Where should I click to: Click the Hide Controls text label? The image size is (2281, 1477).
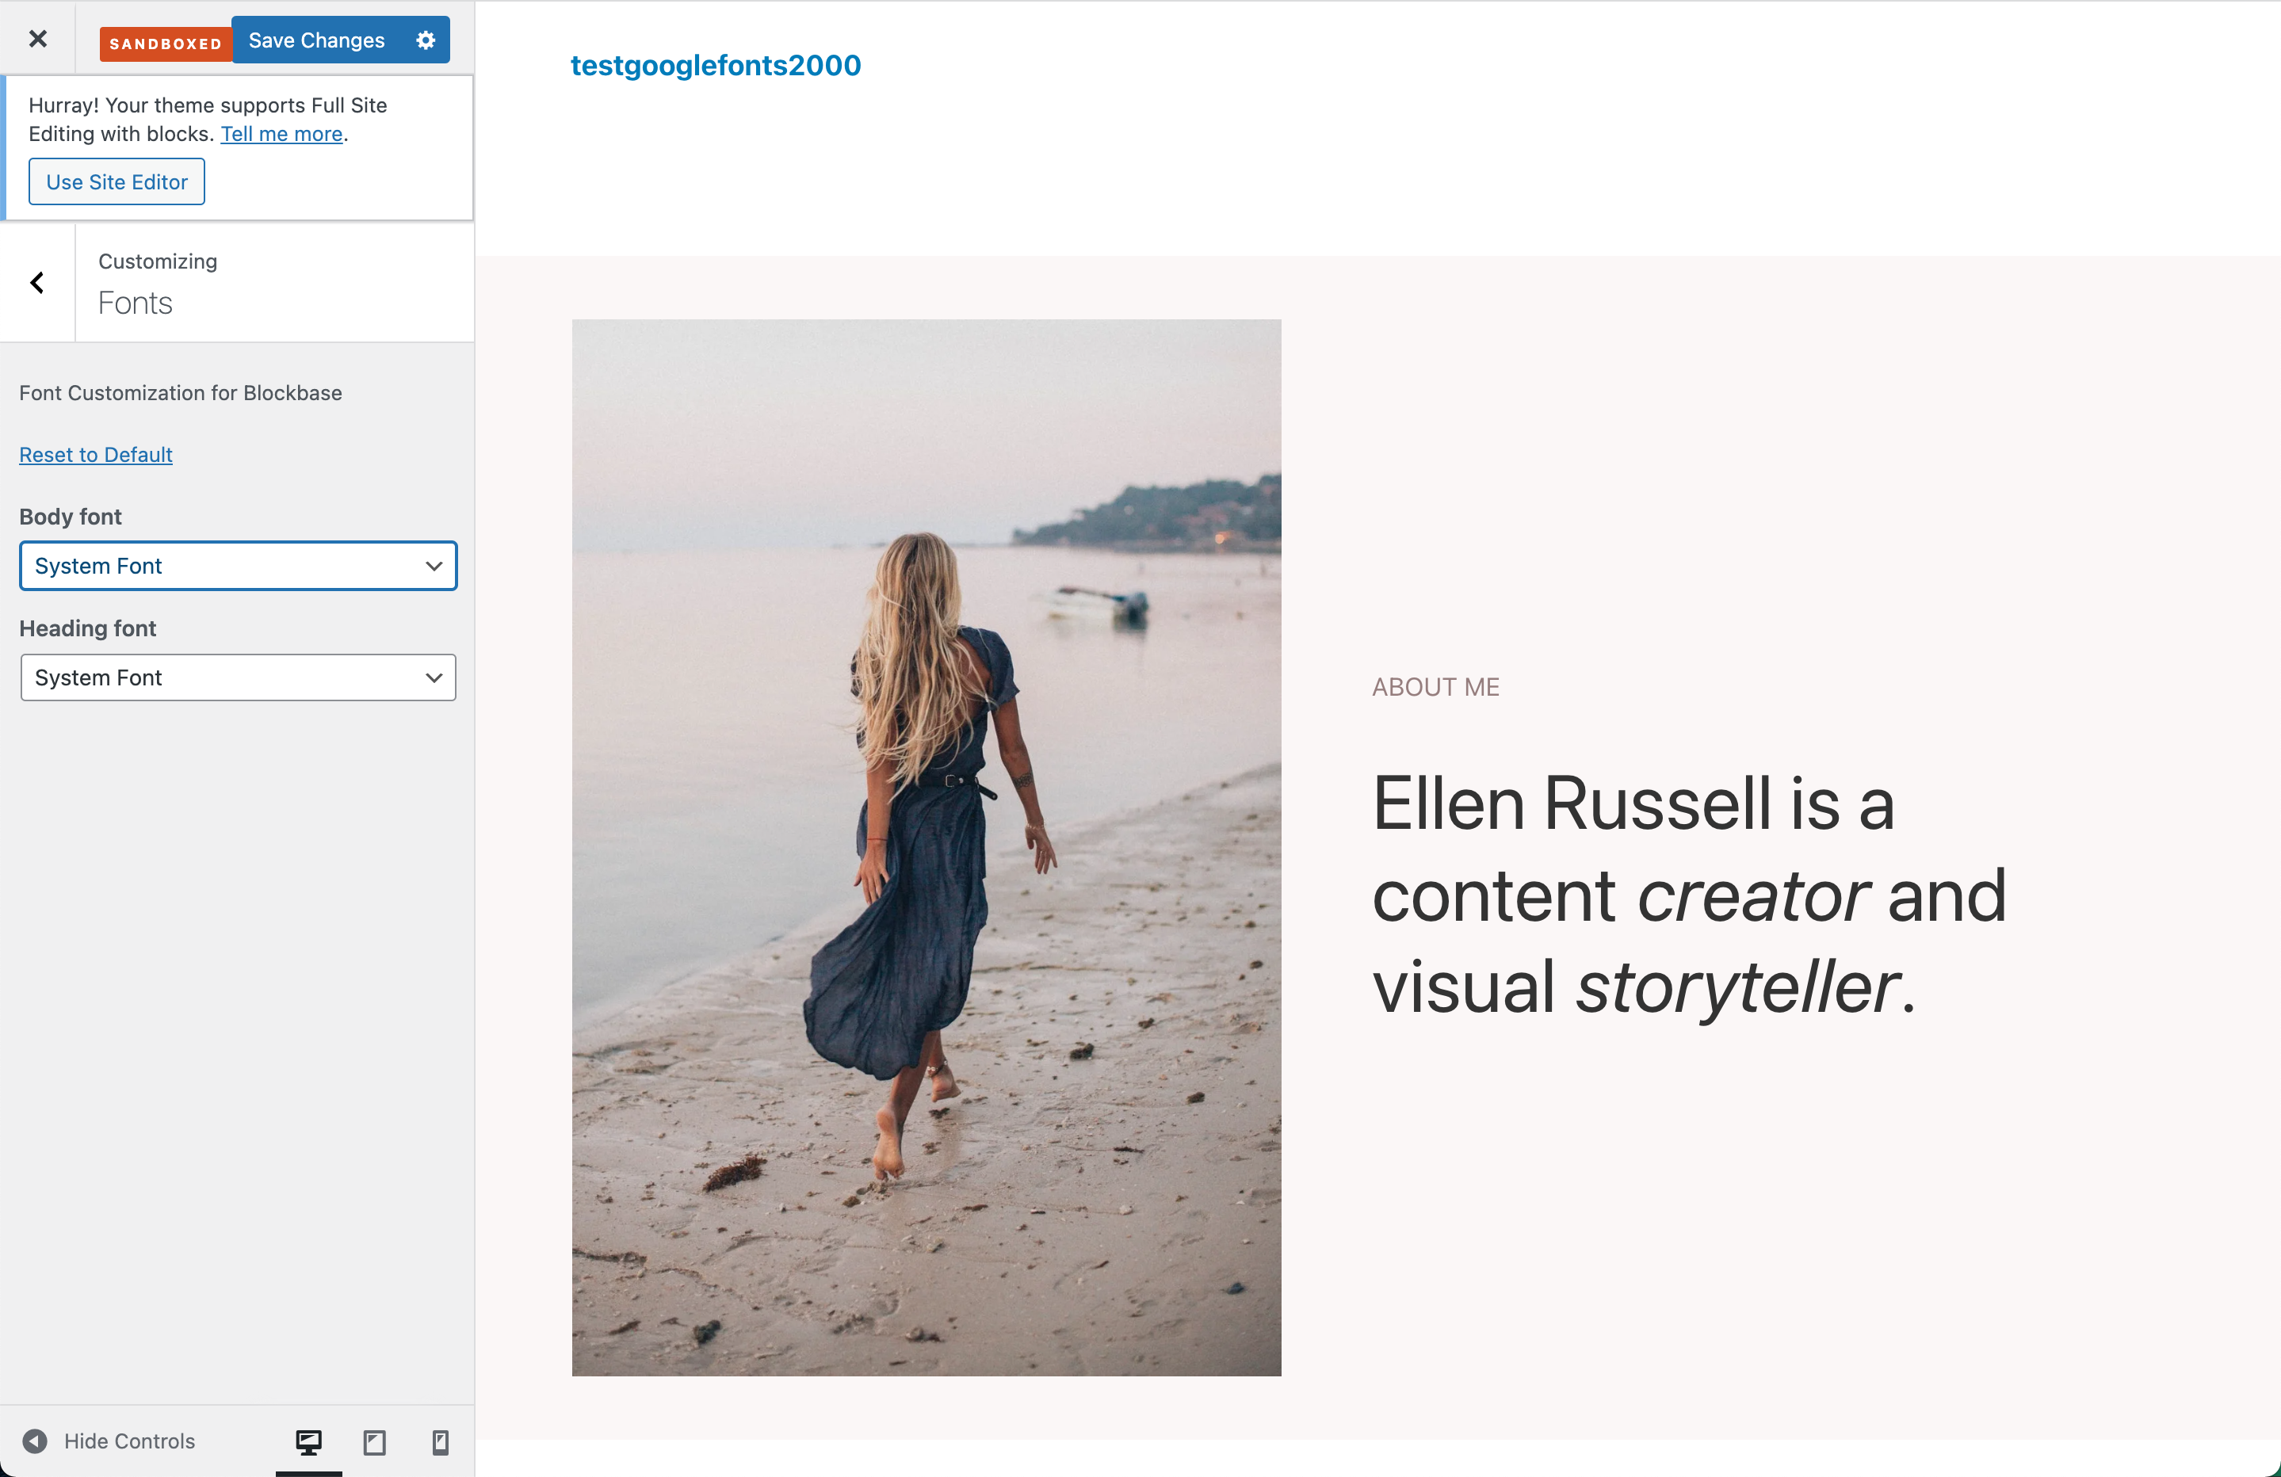tap(129, 1441)
